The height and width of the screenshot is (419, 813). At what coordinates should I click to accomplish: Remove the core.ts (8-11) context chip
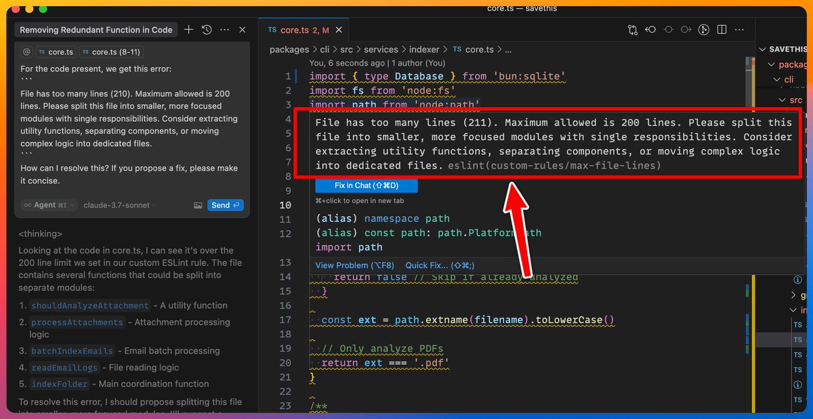111,52
